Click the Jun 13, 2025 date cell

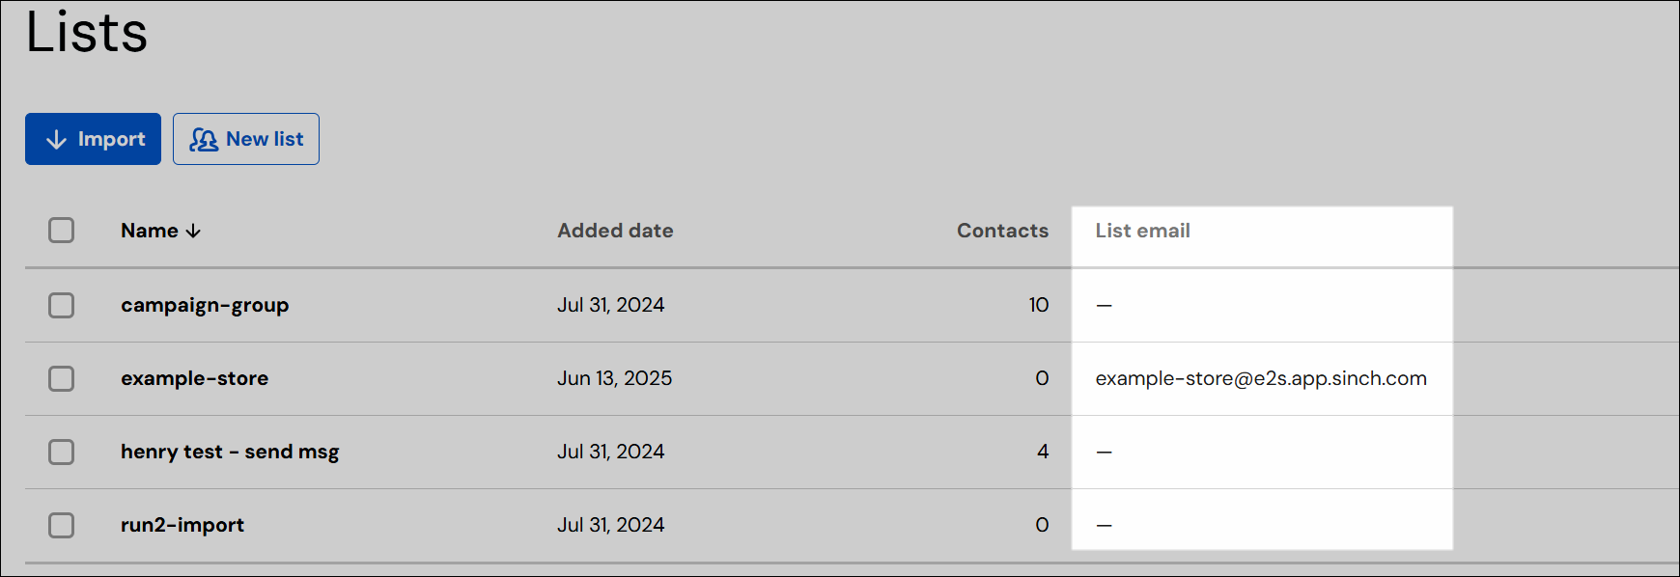(614, 378)
